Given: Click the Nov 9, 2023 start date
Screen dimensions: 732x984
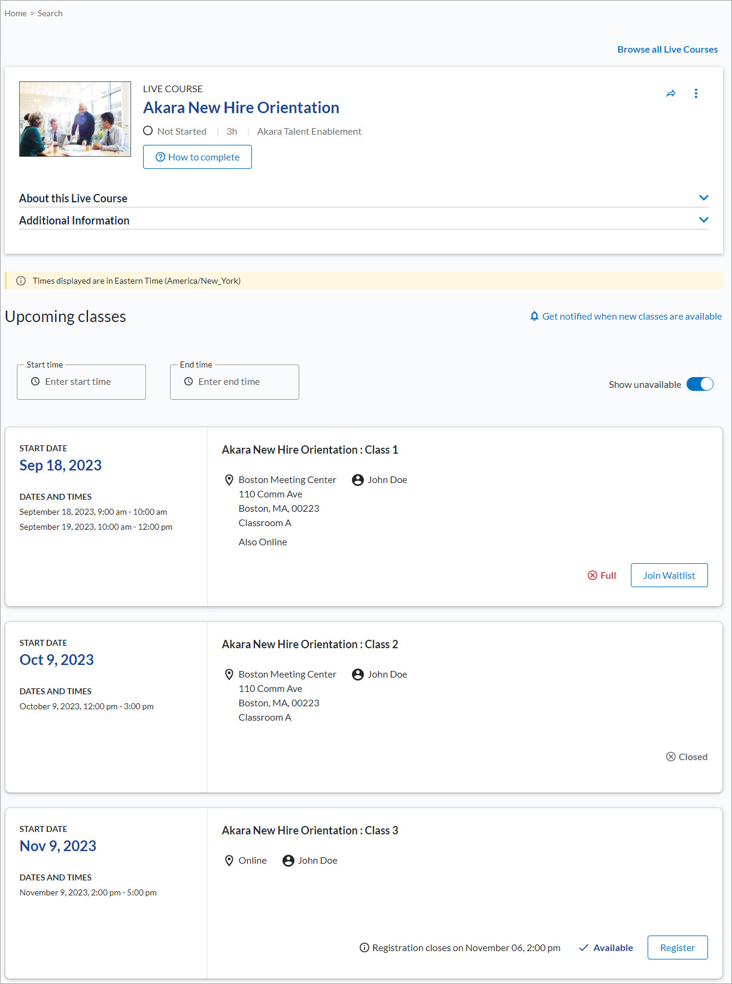Looking at the screenshot, I should 58,846.
